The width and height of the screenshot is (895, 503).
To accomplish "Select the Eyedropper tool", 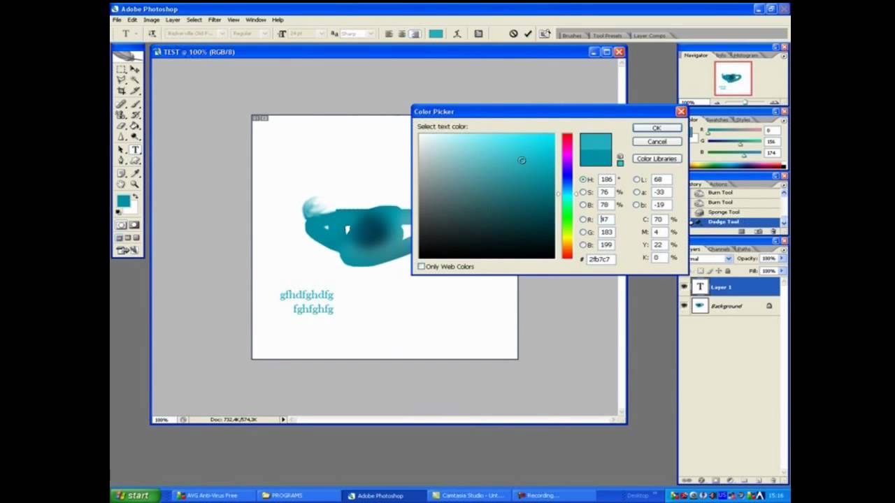I will click(134, 172).
